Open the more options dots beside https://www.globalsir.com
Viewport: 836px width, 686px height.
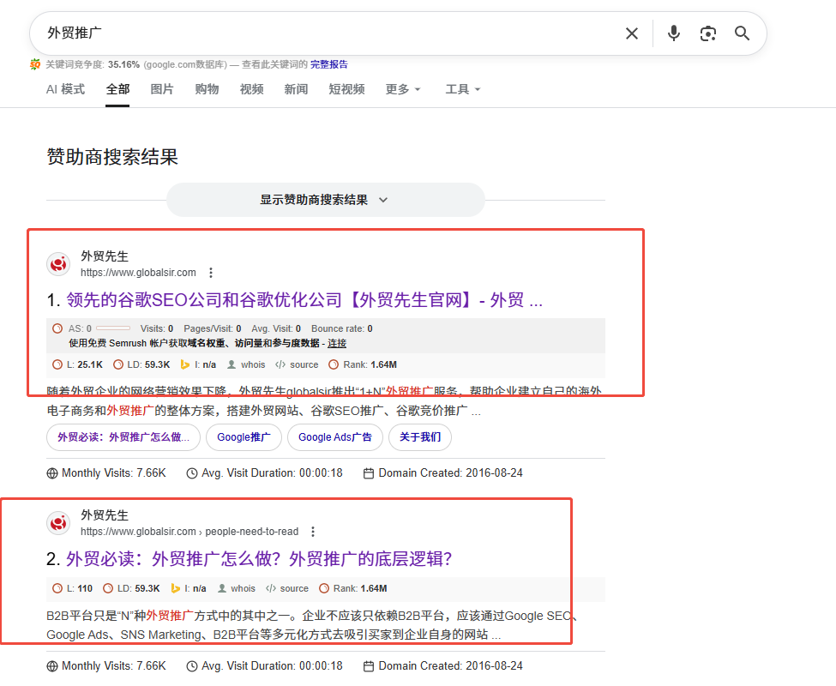[211, 273]
